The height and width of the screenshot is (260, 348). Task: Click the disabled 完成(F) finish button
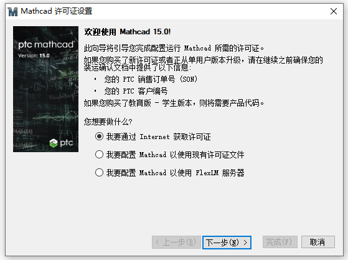pyautogui.click(x=280, y=242)
